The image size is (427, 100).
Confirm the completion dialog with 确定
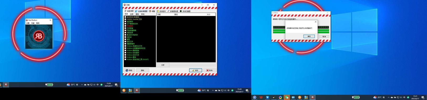point(309,36)
